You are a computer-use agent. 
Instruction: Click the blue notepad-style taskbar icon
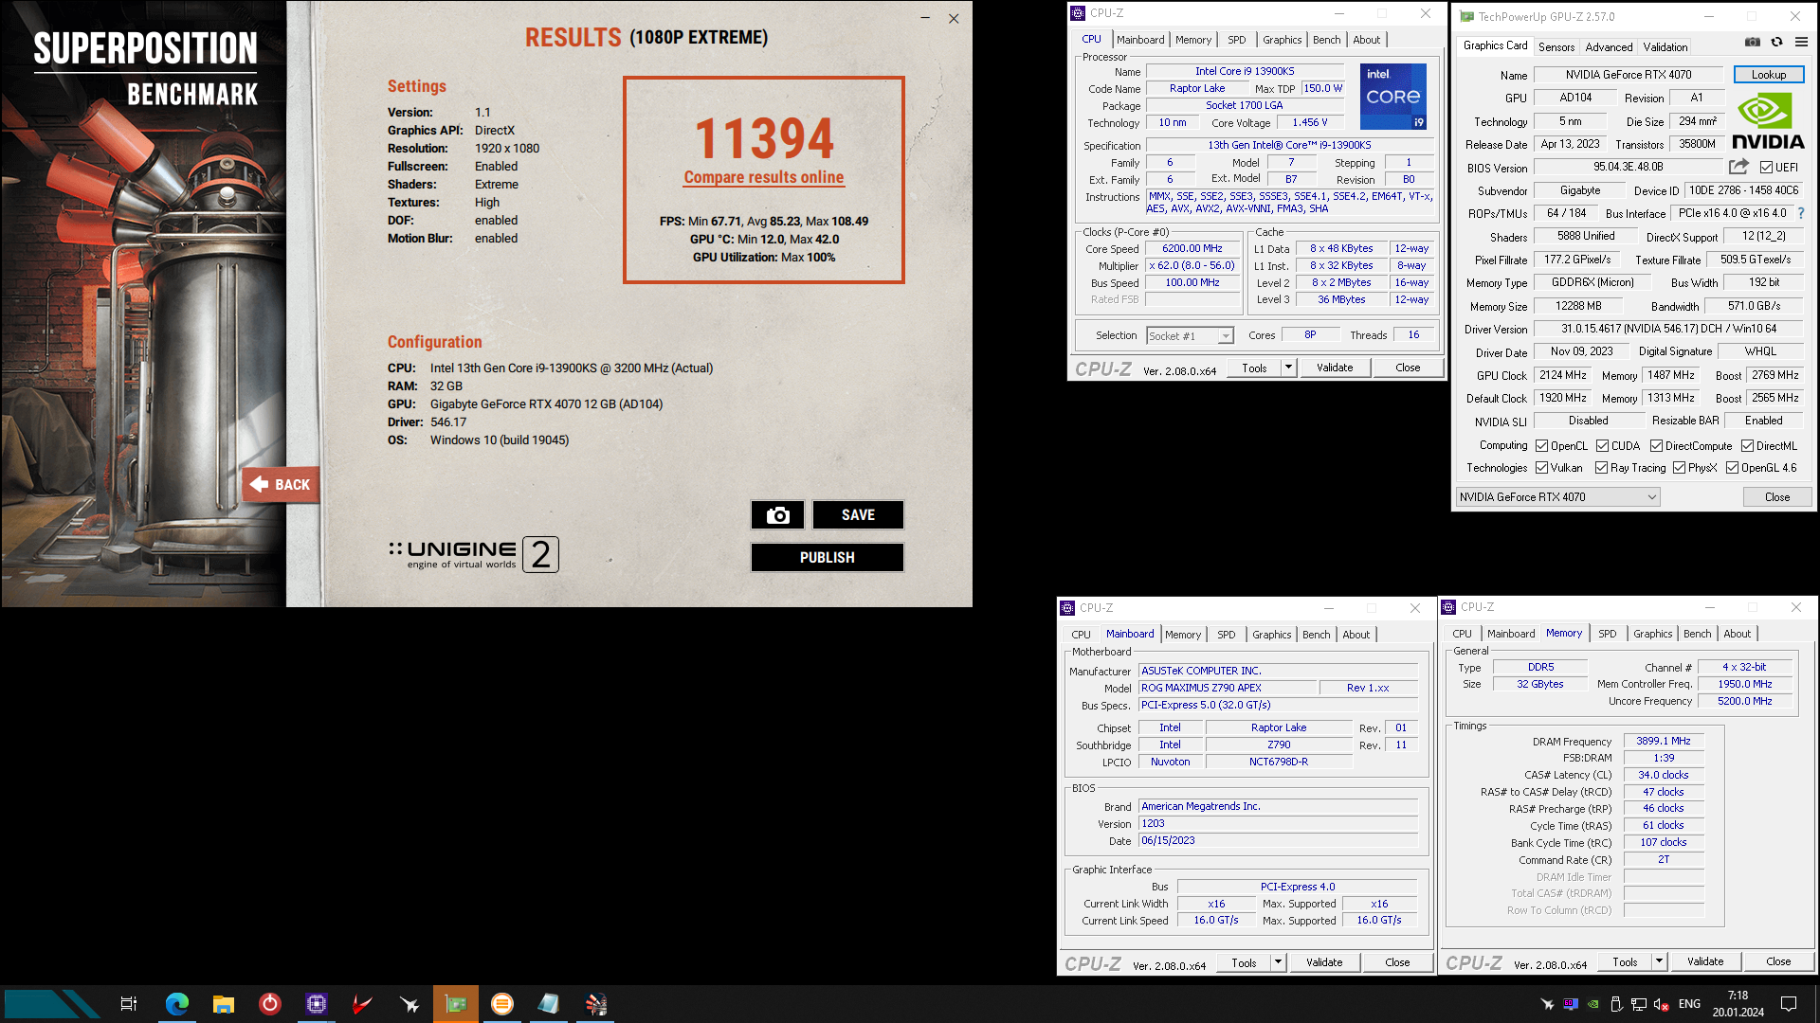click(549, 1004)
